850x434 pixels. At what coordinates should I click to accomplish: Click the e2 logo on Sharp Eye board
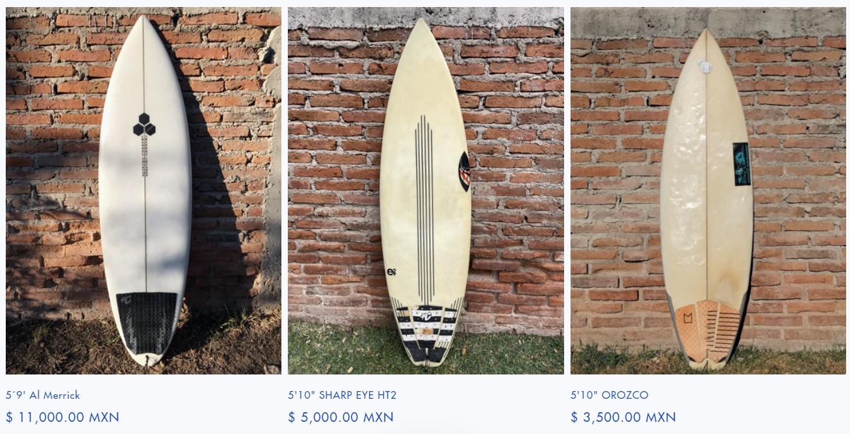click(x=392, y=271)
